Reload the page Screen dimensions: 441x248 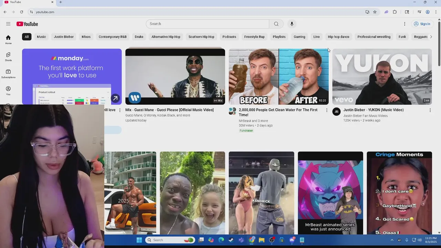point(21,12)
